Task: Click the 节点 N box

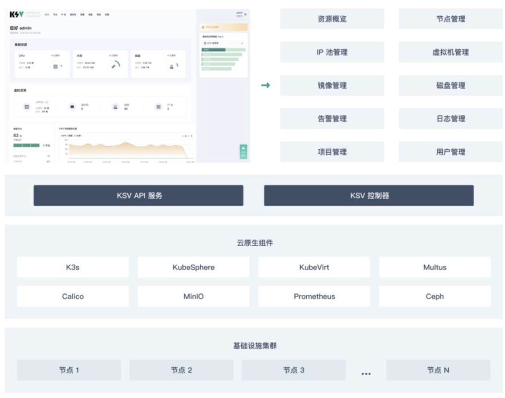Action: (438, 370)
